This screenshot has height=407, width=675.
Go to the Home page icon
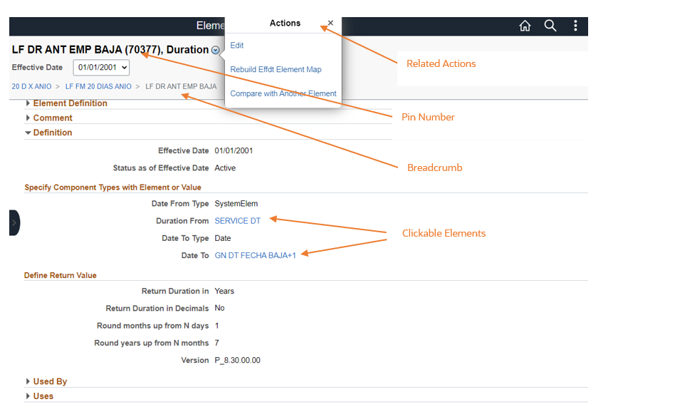pos(525,26)
